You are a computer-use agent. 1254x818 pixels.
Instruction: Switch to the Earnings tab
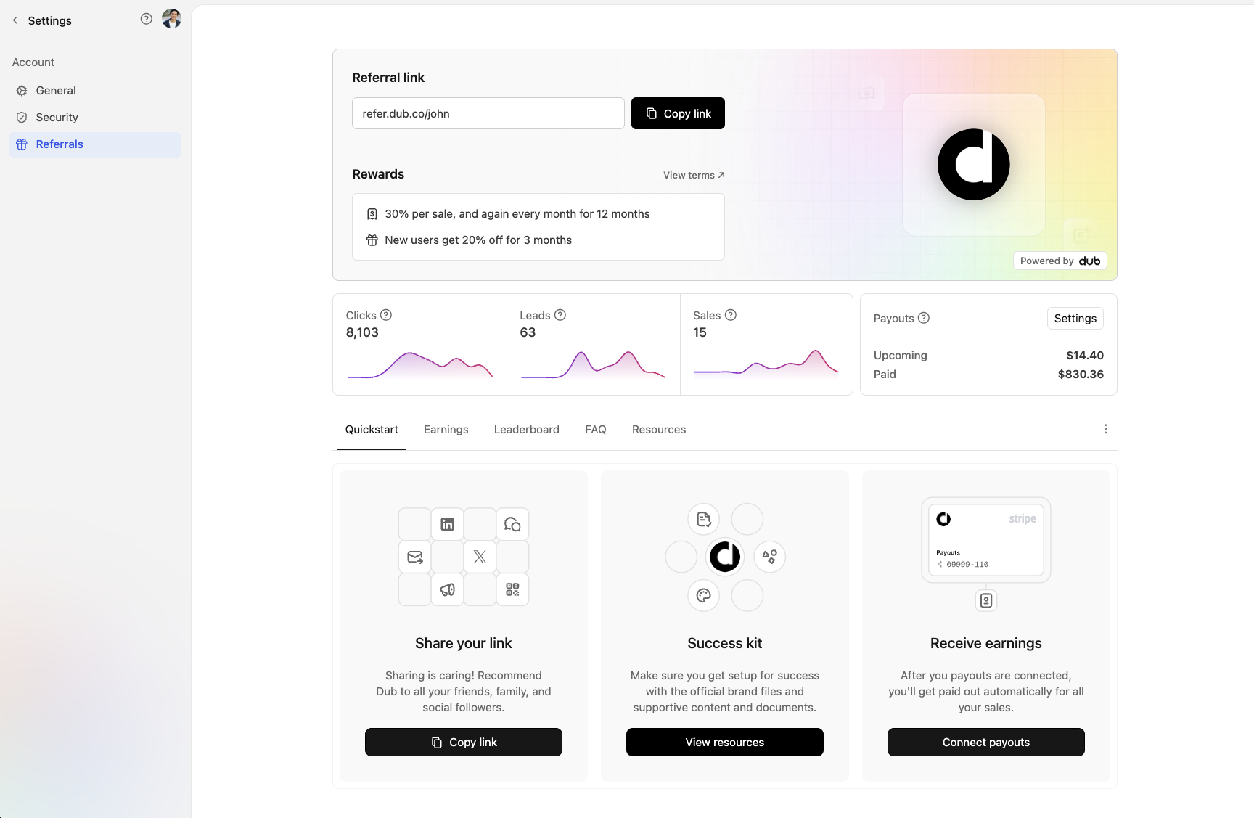click(446, 429)
